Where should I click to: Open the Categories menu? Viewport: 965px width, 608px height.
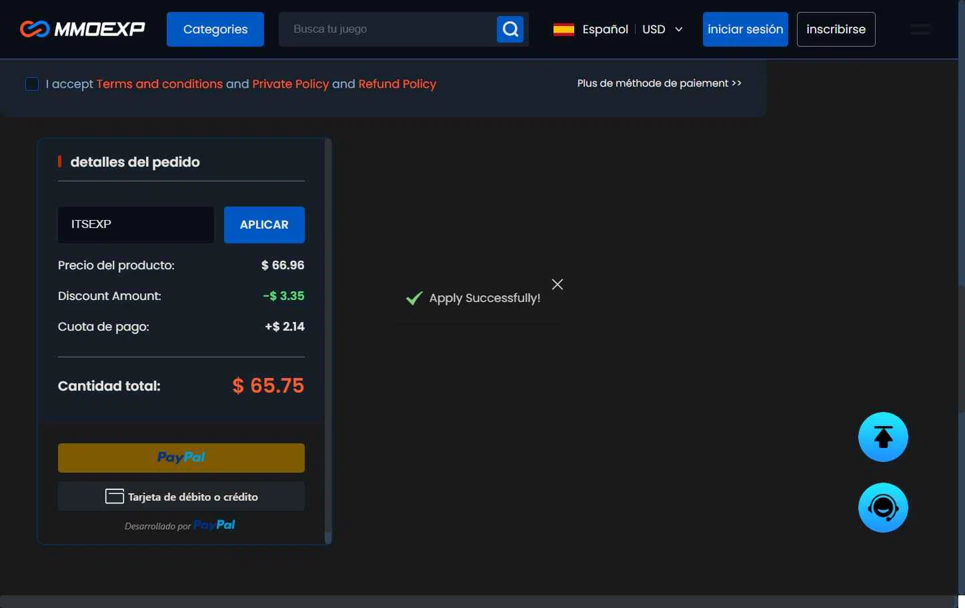coord(215,29)
